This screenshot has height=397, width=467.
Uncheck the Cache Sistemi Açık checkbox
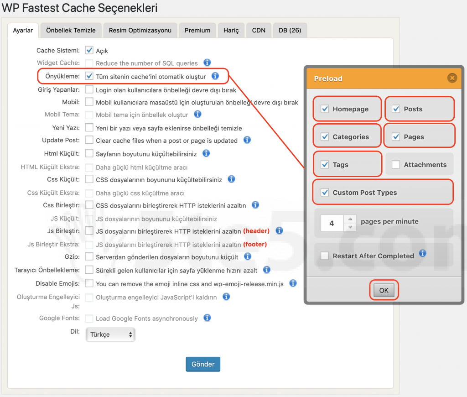(x=89, y=50)
